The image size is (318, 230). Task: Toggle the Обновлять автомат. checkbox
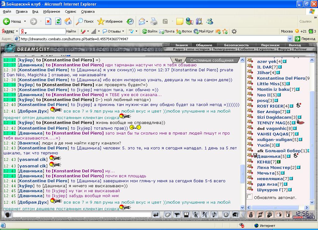250,197
